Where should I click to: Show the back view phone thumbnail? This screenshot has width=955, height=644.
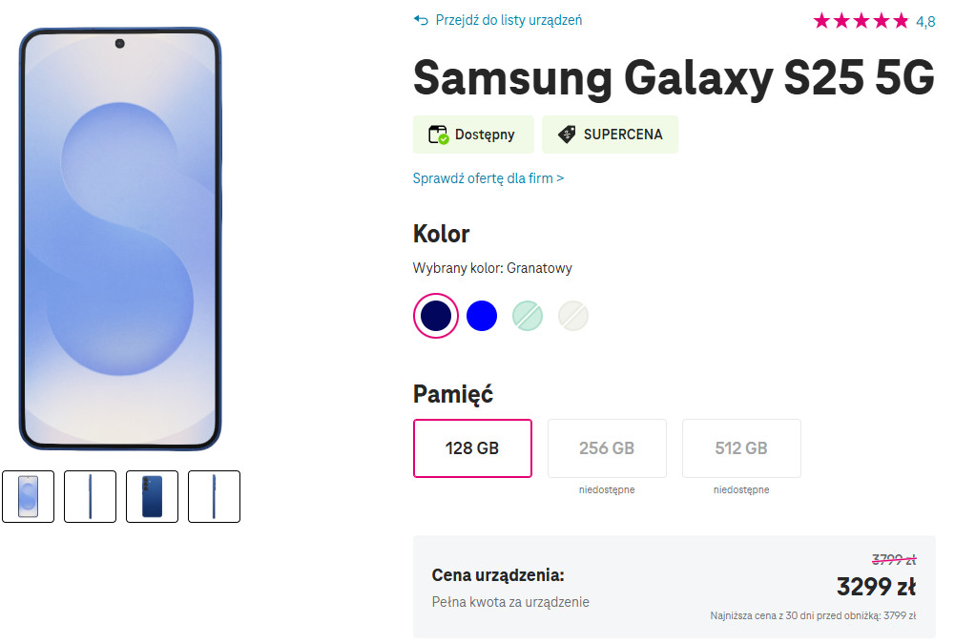click(x=152, y=496)
